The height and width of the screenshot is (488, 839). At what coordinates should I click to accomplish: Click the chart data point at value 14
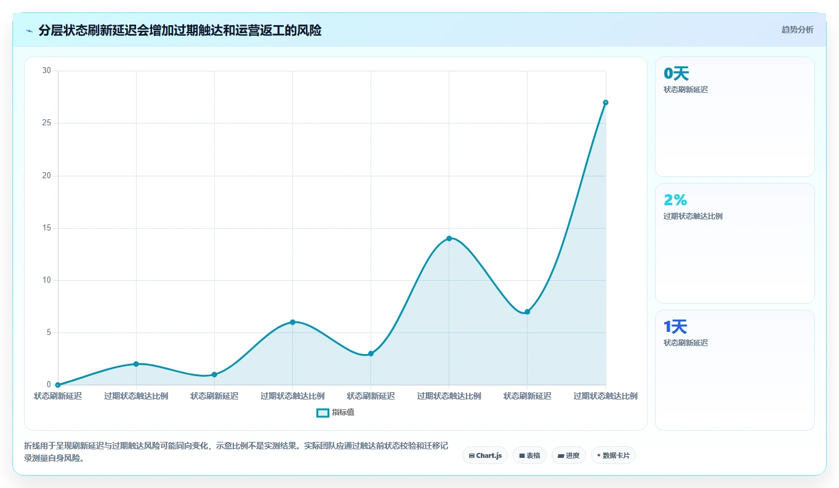tap(449, 238)
